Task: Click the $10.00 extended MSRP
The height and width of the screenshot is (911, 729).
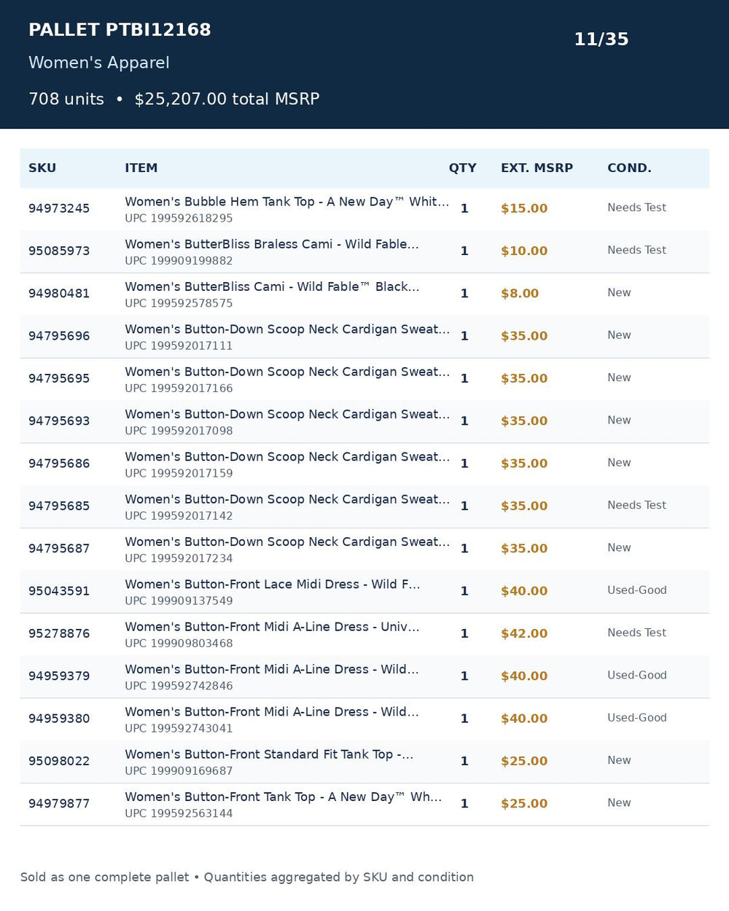Action: [524, 251]
